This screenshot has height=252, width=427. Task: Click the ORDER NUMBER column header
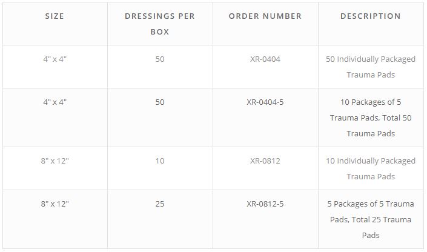pyautogui.click(x=265, y=16)
